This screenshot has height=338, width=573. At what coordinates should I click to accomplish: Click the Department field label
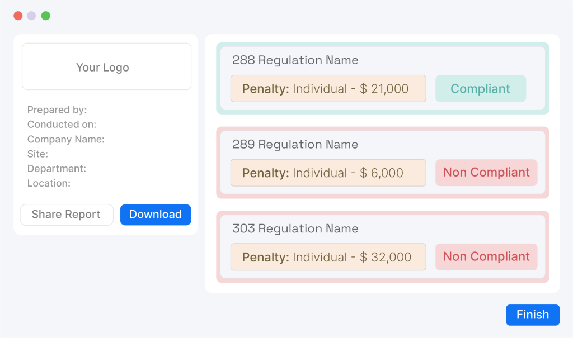(57, 169)
